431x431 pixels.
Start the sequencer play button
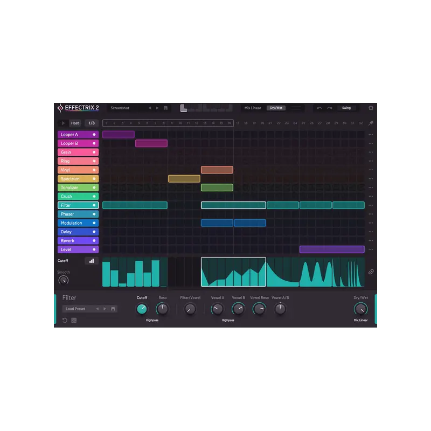63,123
